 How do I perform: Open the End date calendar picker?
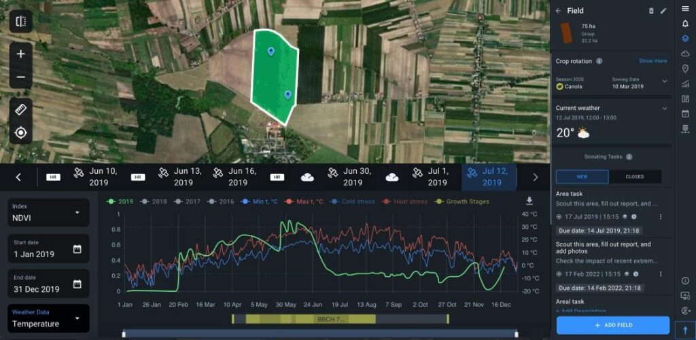click(x=77, y=284)
